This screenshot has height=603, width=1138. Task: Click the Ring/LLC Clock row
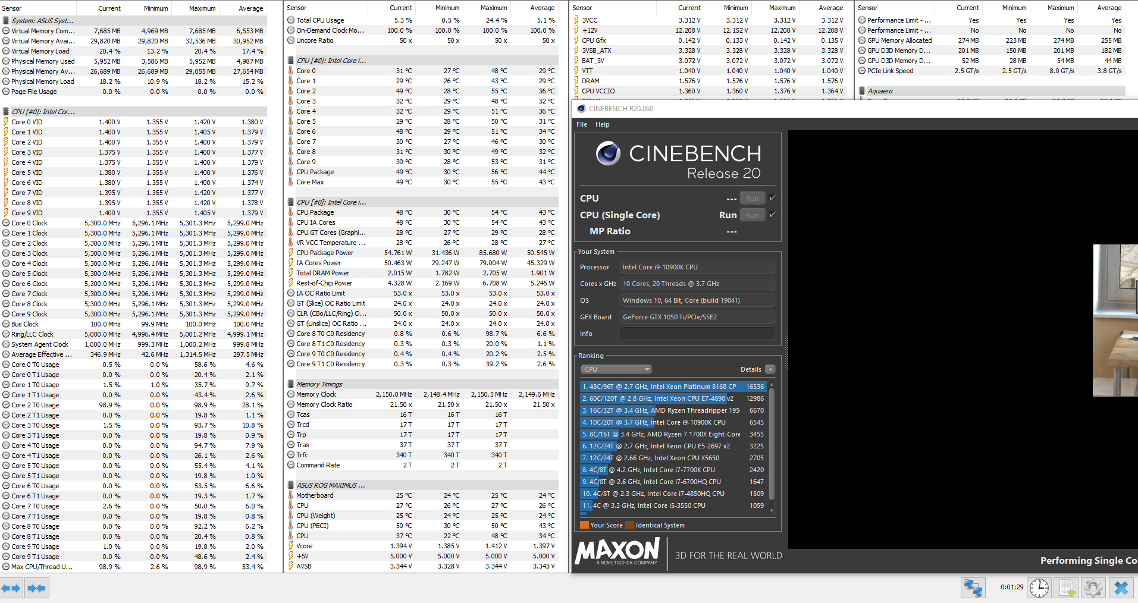tap(133, 334)
